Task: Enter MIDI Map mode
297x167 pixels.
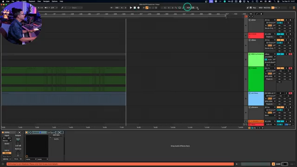Action: click(260, 8)
